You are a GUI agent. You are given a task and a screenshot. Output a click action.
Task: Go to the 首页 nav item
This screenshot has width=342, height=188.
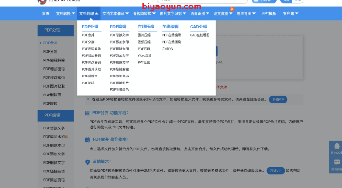(x=45, y=13)
